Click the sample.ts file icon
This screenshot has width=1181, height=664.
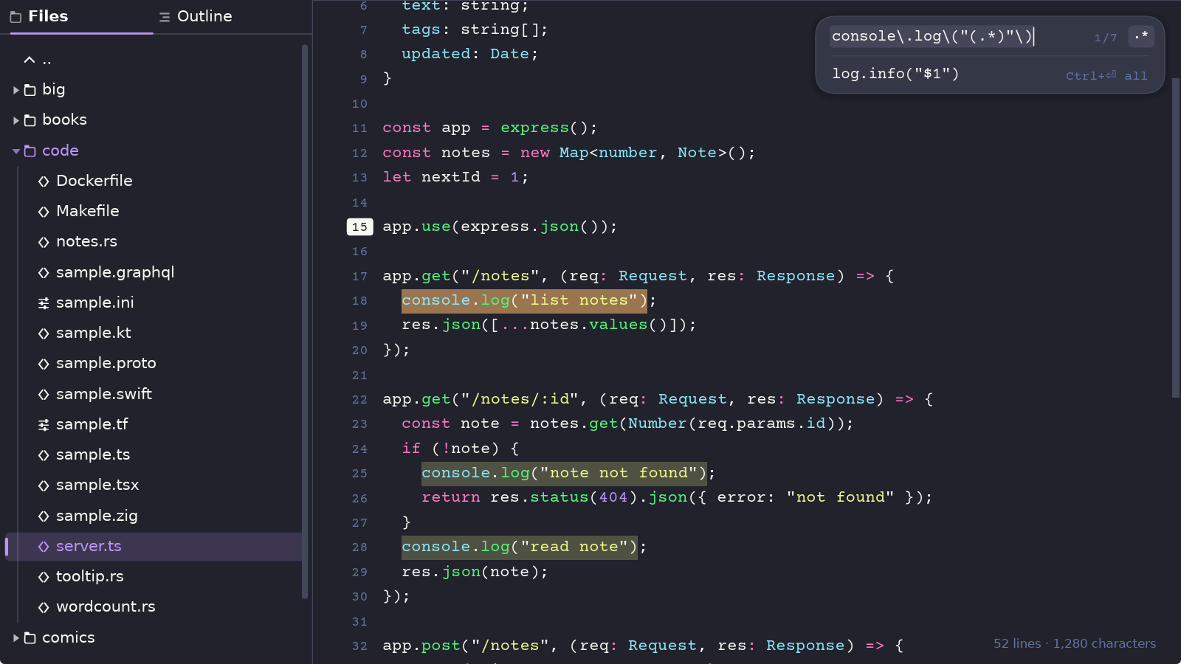pyautogui.click(x=44, y=455)
